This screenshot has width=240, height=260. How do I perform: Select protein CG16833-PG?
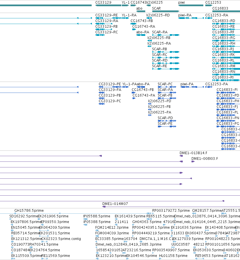228,124
